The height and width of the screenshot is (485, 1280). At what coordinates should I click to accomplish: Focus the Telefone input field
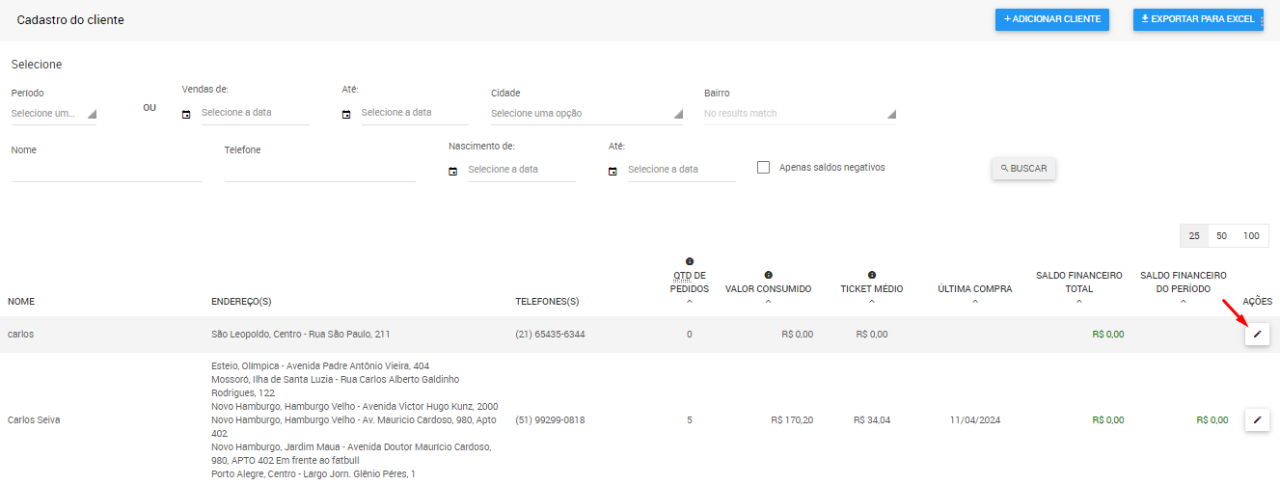[319, 171]
